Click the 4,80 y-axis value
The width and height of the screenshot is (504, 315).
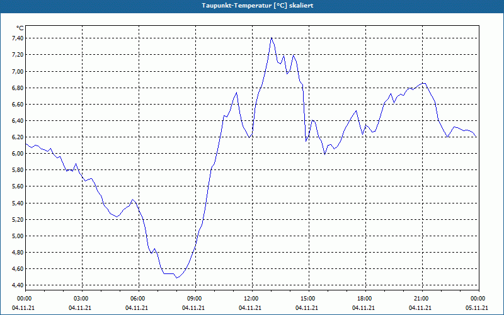point(18,253)
